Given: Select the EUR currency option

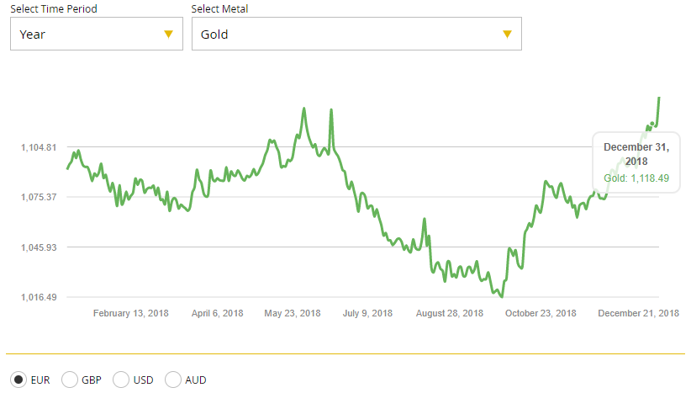Looking at the screenshot, I should point(19,380).
